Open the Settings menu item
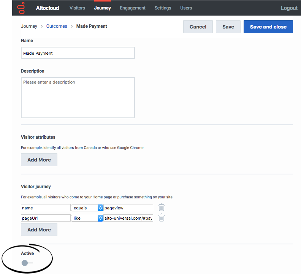This screenshot has height=274, width=301. point(163,8)
